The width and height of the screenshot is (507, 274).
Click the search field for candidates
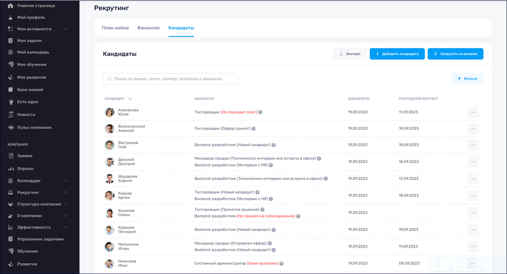(170, 79)
